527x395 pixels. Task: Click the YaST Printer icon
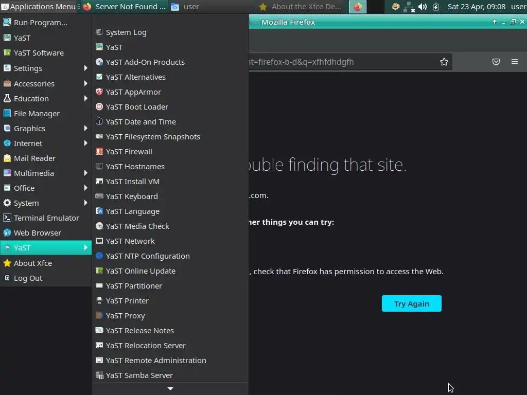click(x=99, y=300)
